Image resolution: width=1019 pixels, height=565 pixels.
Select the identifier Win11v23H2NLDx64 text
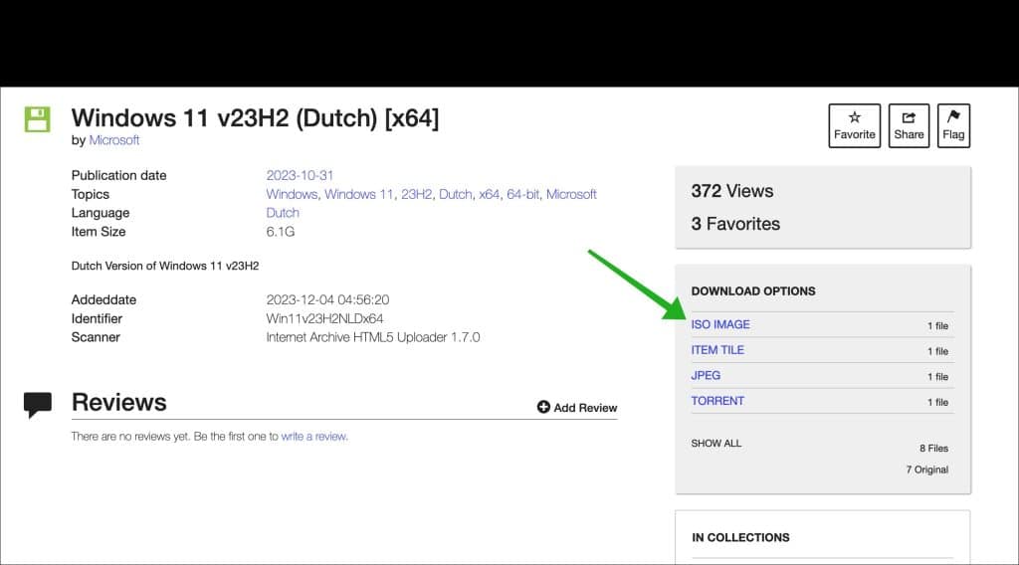[x=325, y=319]
